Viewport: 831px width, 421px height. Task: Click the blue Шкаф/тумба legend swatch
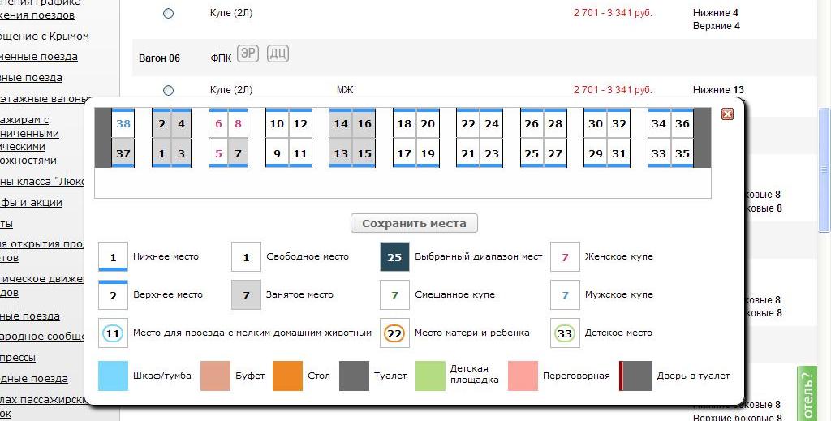click(x=113, y=376)
